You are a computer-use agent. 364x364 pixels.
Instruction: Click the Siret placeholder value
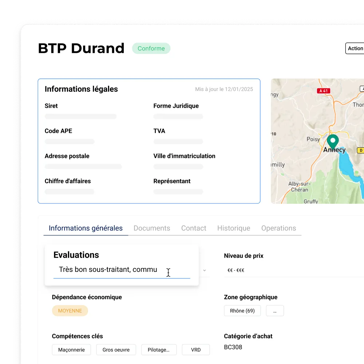[x=80, y=116]
